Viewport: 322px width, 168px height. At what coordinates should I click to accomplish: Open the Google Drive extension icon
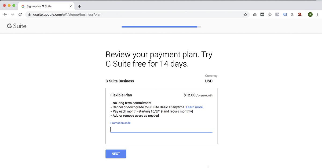(x=255, y=14)
